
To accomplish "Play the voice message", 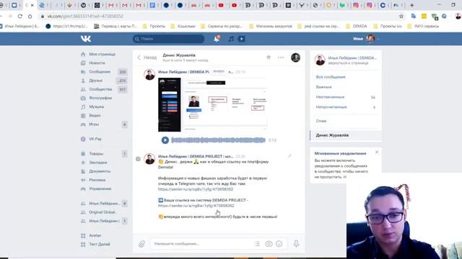I will pyautogui.click(x=165, y=140).
